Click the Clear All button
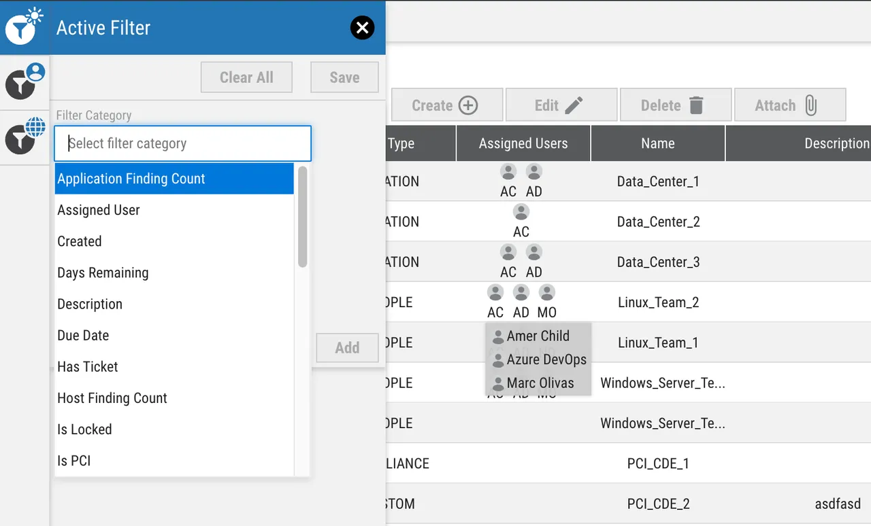 tap(246, 77)
